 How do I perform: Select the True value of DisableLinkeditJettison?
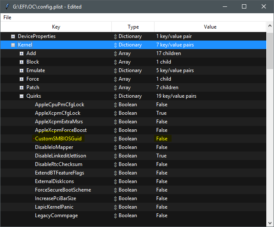pos(161,156)
